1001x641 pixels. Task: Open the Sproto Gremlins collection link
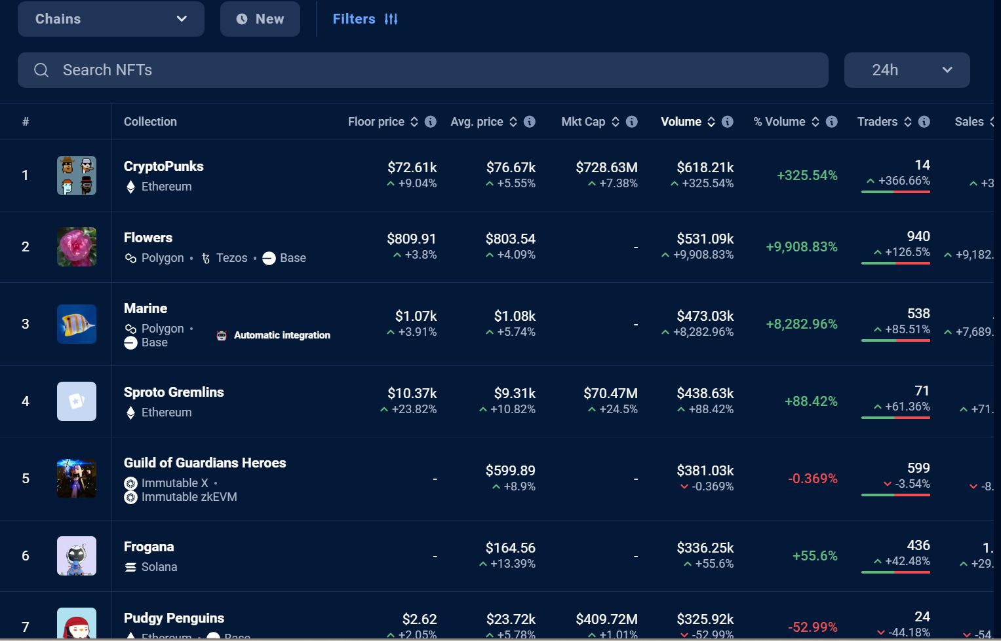pos(174,392)
